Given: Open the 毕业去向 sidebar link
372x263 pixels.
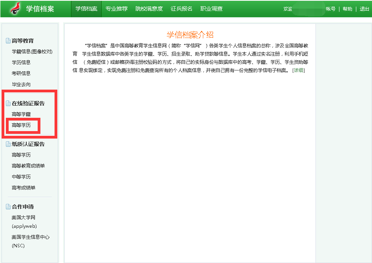Looking at the screenshot, I should tap(21, 85).
